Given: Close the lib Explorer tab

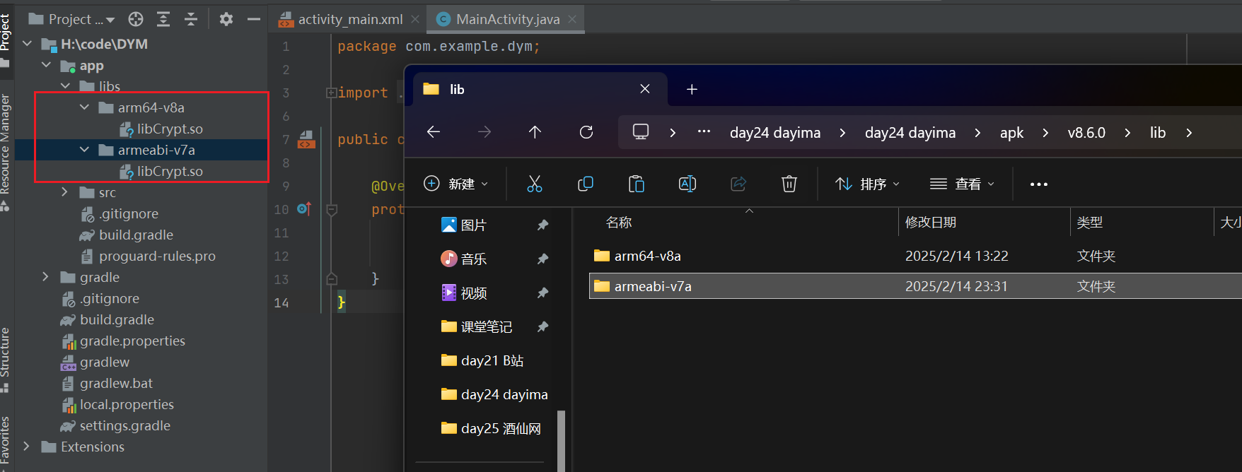Looking at the screenshot, I should pos(645,89).
